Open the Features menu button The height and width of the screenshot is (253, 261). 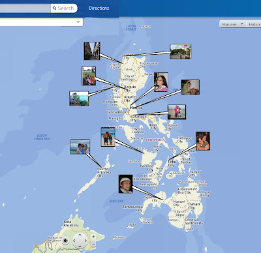click(x=254, y=24)
